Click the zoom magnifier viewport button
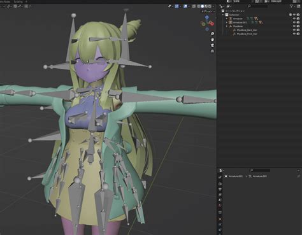This screenshot has width=302, height=235. [x=212, y=34]
